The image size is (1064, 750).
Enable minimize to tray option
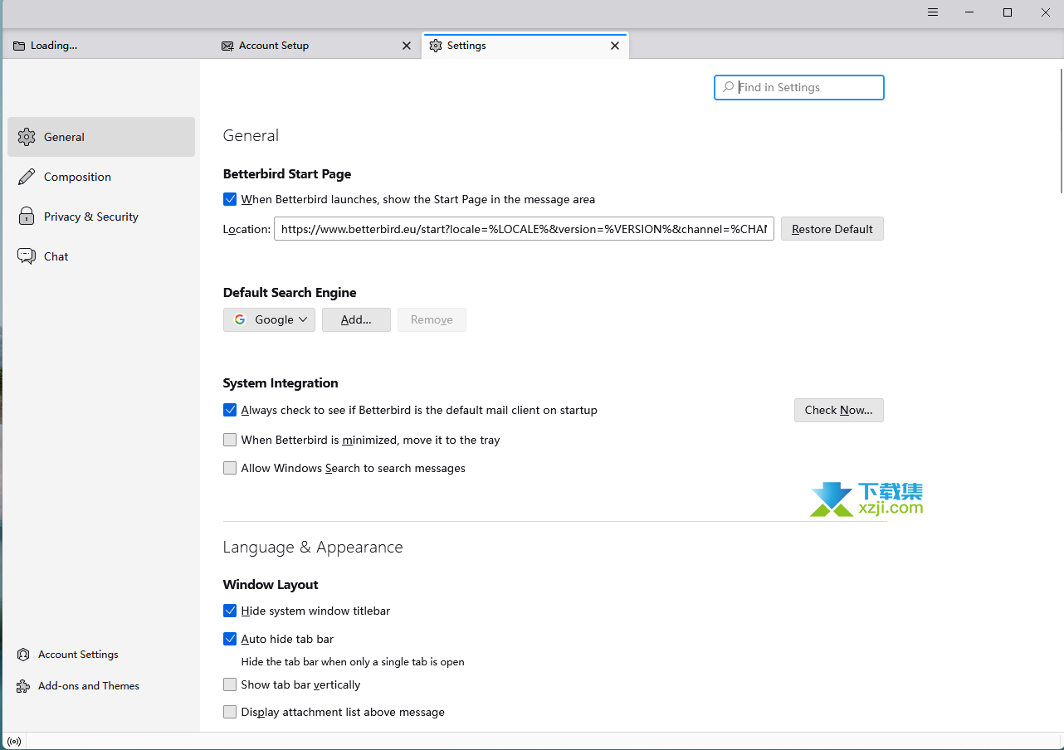click(x=230, y=440)
